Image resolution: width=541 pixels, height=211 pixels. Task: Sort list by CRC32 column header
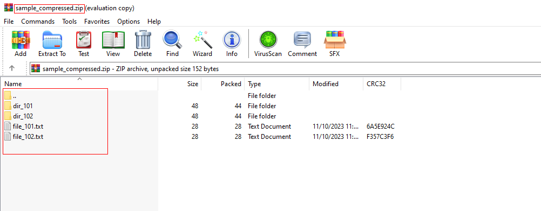coord(382,83)
